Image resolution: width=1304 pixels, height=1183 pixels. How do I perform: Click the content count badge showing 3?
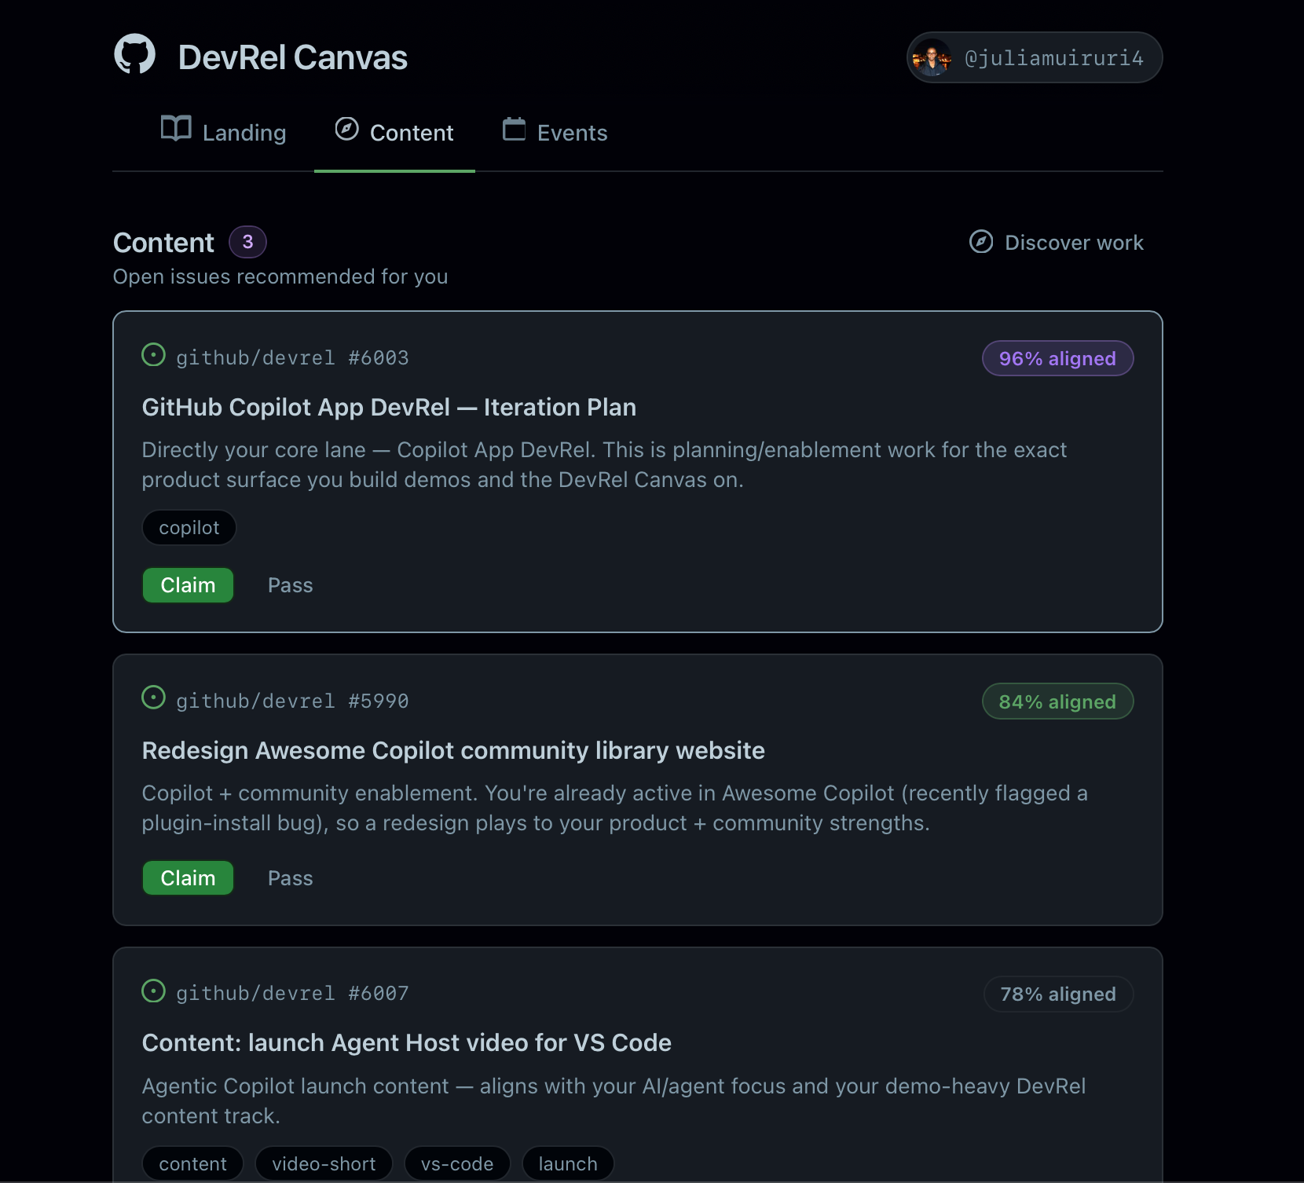pos(248,242)
